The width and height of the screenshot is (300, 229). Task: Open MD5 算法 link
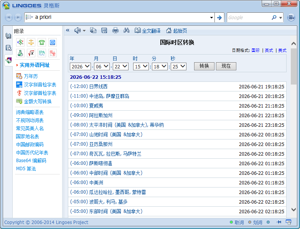click(x=26, y=169)
